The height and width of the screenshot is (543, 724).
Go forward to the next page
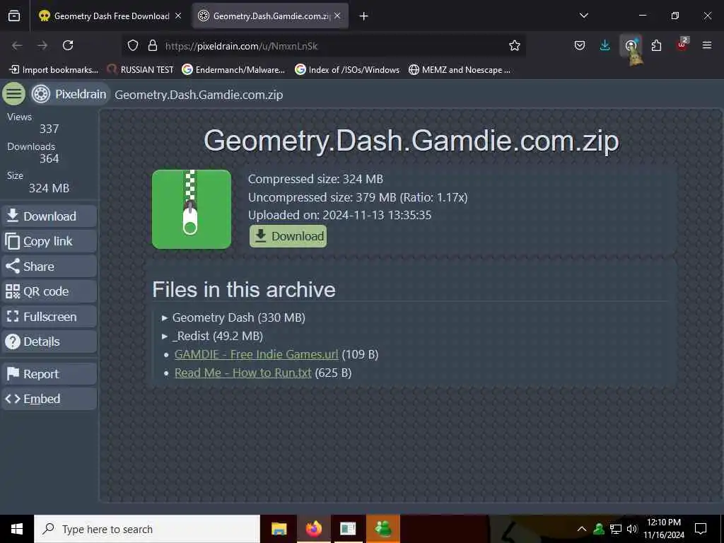coord(42,45)
